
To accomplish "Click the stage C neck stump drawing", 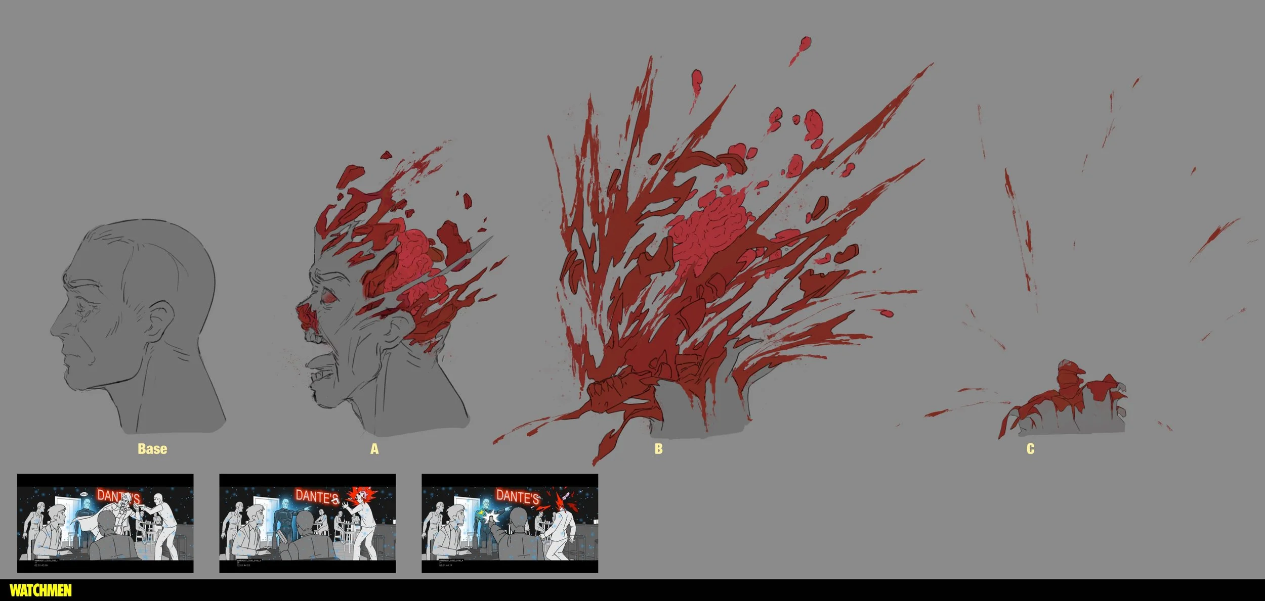I will [1068, 409].
